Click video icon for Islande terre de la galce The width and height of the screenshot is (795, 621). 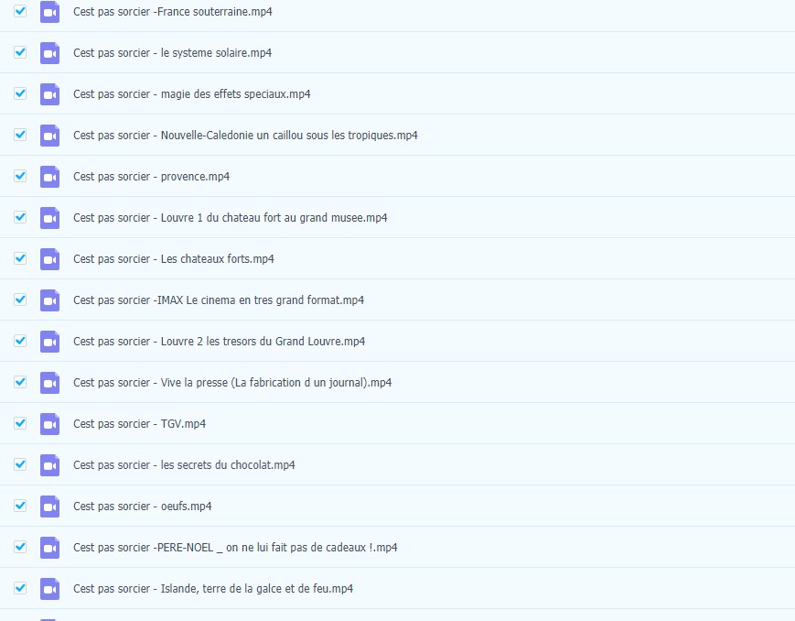tap(49, 589)
